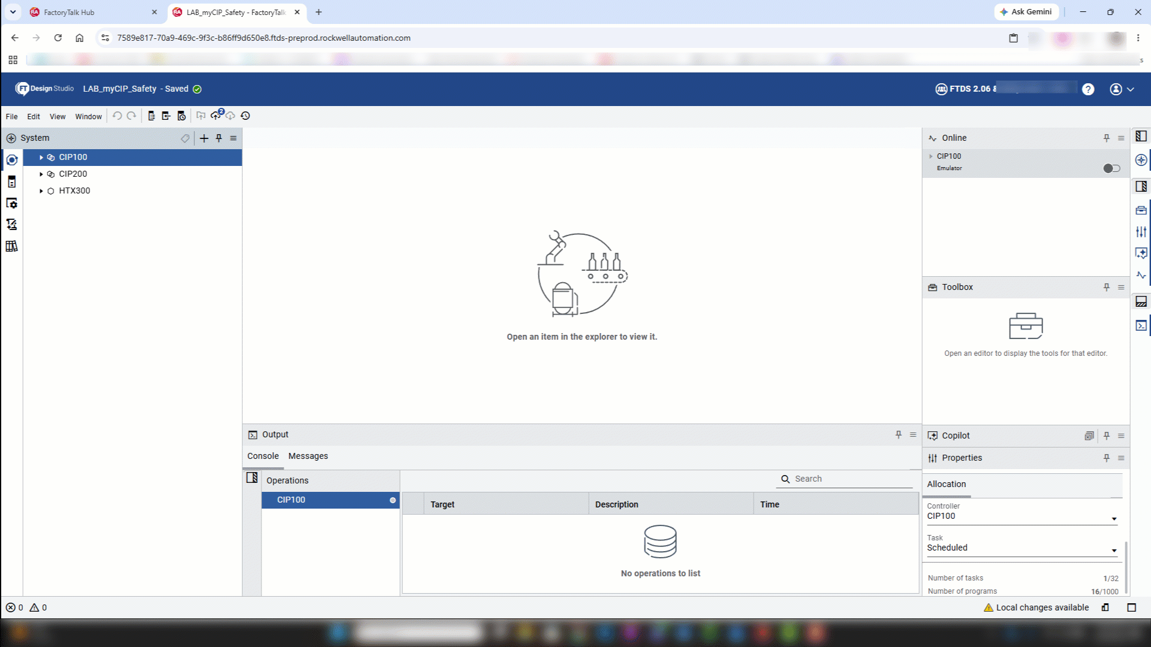
Task: Toggle the bottom panel layout icon in right sidebar
Action: pos(1141,301)
